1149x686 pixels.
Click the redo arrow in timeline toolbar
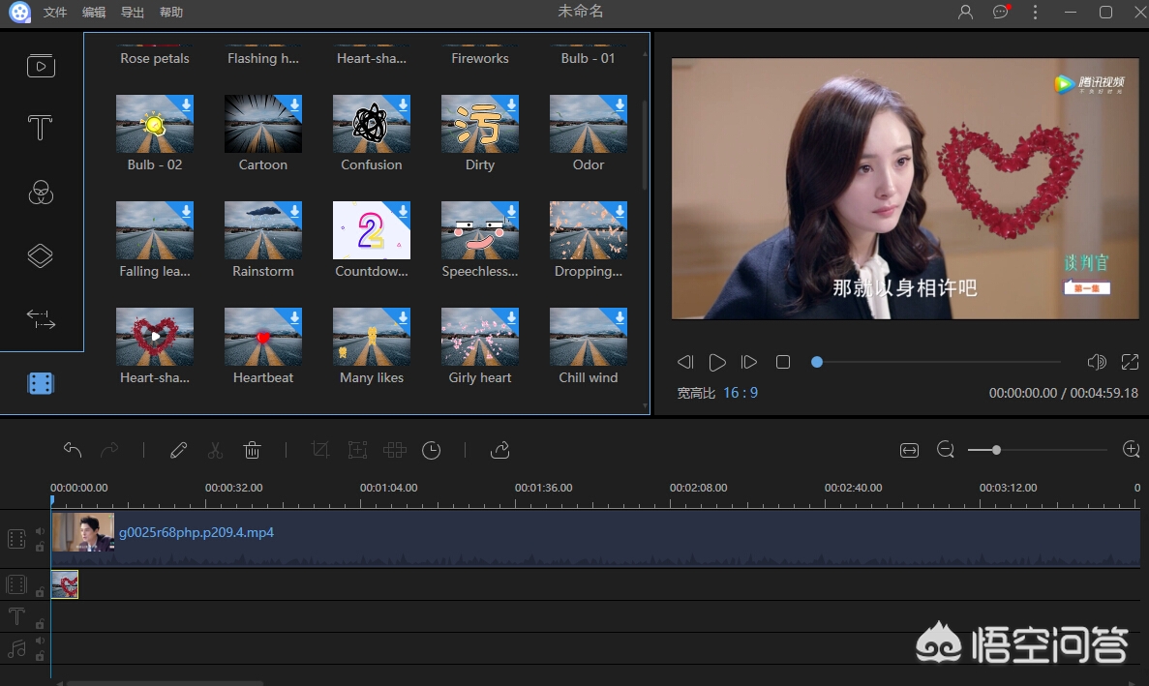pyautogui.click(x=109, y=450)
